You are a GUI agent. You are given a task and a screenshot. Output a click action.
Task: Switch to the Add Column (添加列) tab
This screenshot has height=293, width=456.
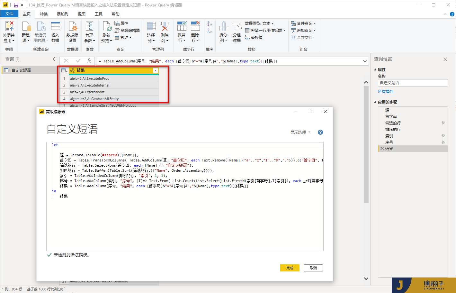[x=63, y=14]
